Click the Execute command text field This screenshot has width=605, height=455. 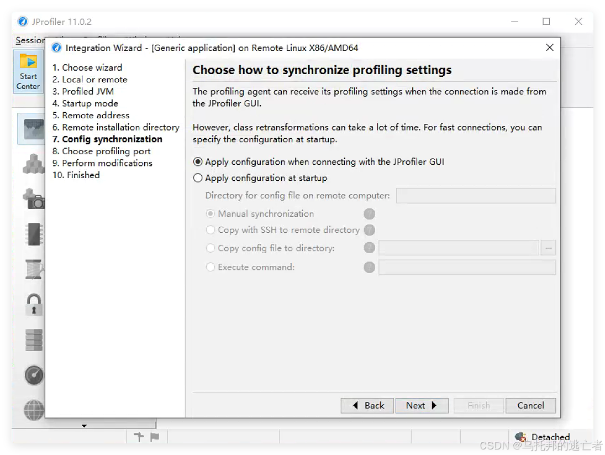tap(467, 267)
